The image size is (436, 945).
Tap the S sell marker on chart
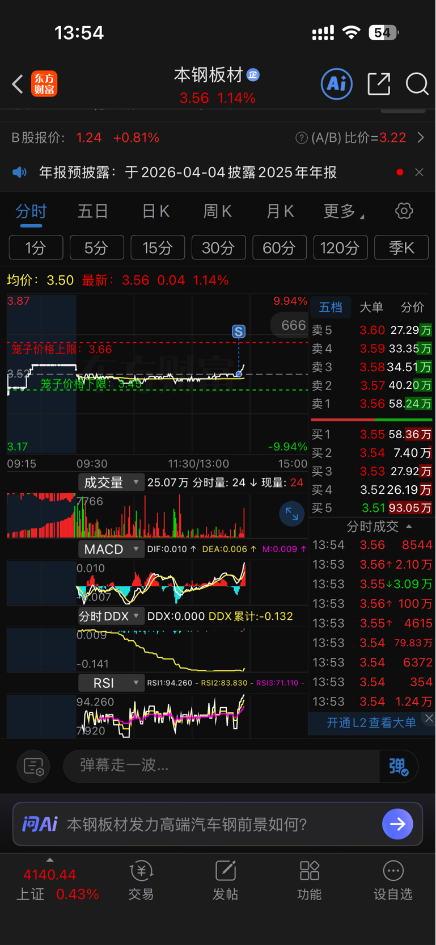[x=239, y=331]
